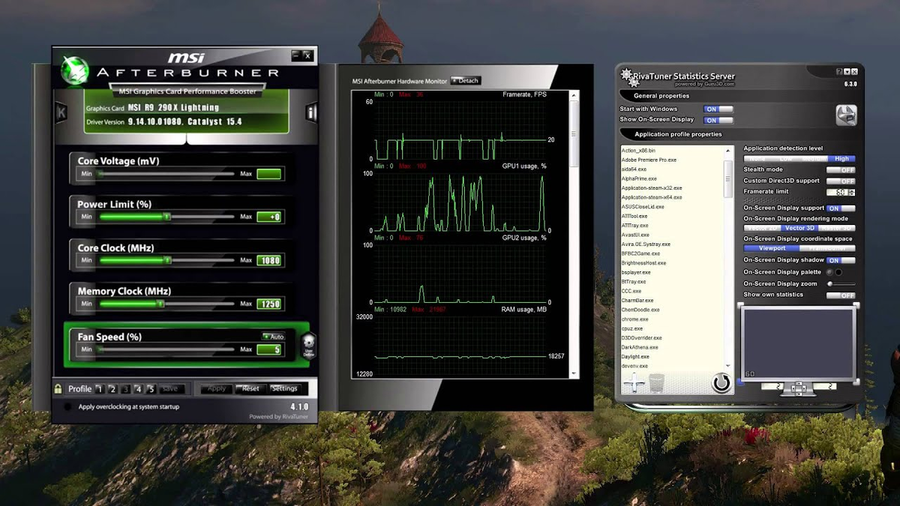Click the Kombustor K icon in Afterburner
Image resolution: width=900 pixels, height=506 pixels.
click(61, 112)
